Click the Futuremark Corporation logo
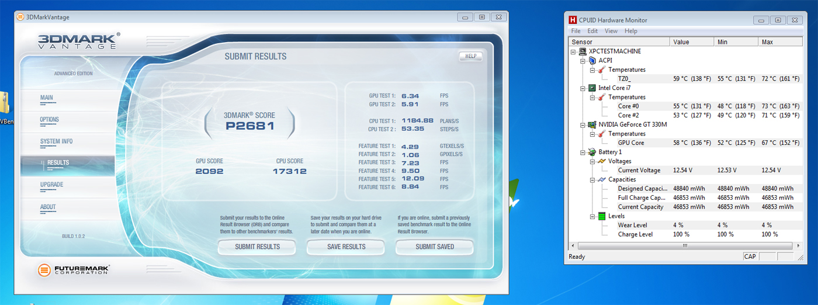This screenshot has width=818, height=305. [x=74, y=270]
